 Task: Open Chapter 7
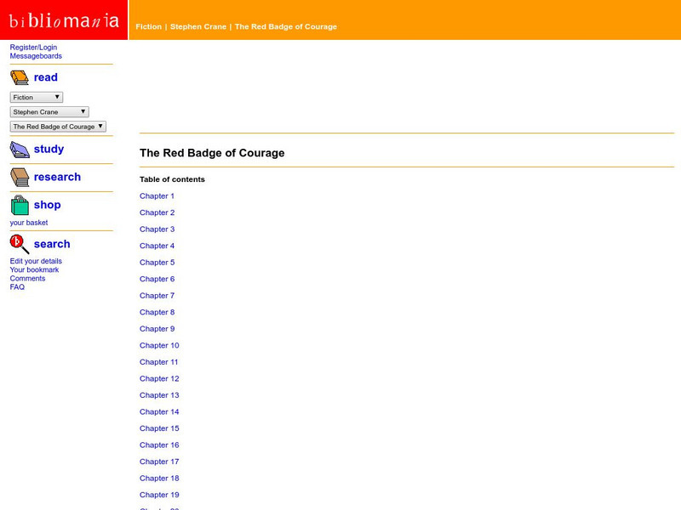[157, 295]
